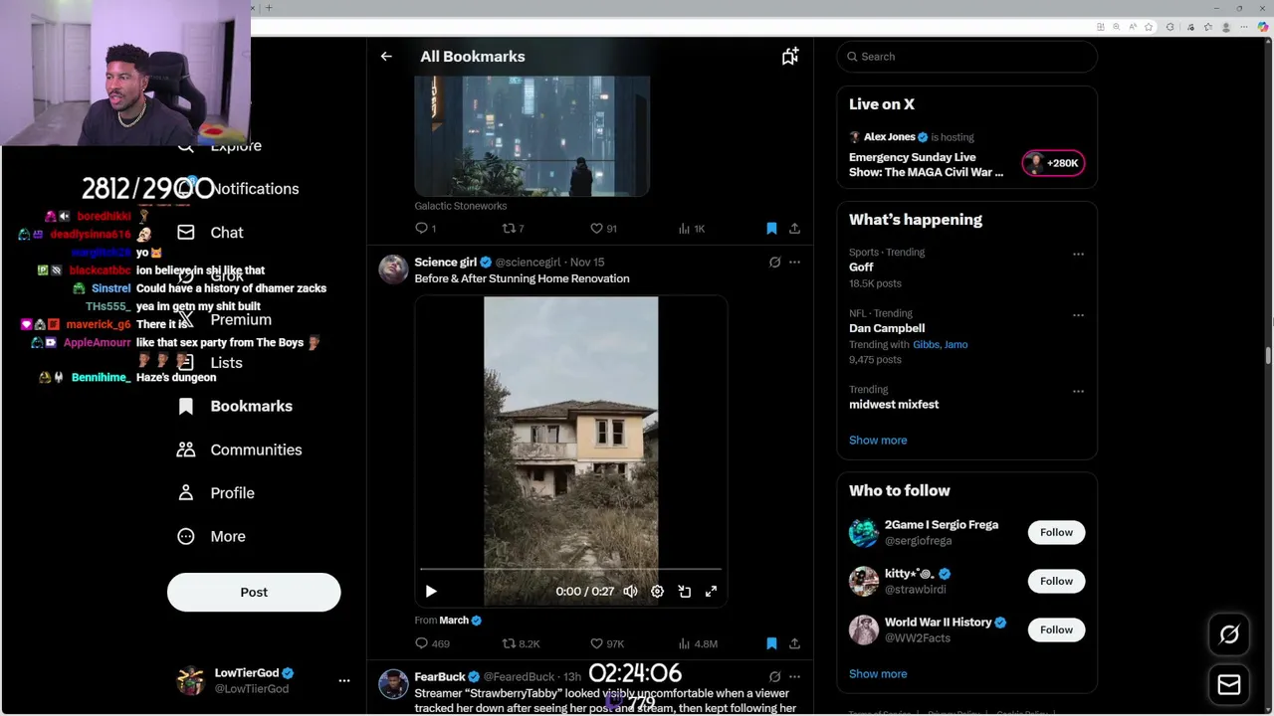Toggle picture-in-picture for the video
Screen dimensions: 1274x716
coord(684,591)
